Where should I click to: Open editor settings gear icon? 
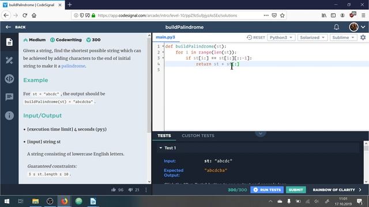[363, 37]
